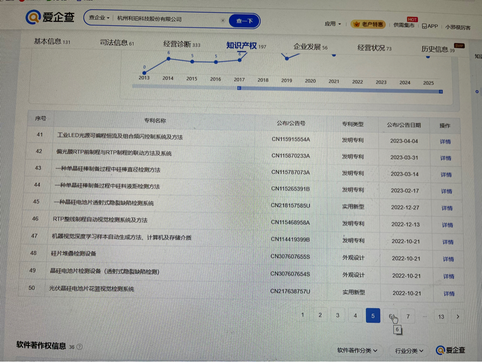This screenshot has width=482, height=362.
Task: Click the right handle of the year range slider
Action: pos(441,92)
